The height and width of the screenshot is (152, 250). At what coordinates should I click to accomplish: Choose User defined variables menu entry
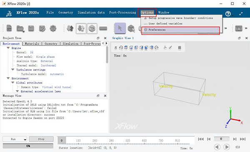tap(165, 24)
